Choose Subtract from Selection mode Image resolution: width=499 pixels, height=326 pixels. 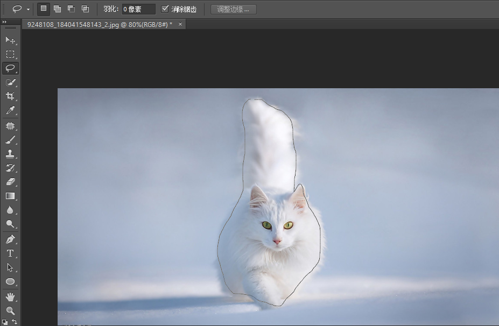pos(71,9)
